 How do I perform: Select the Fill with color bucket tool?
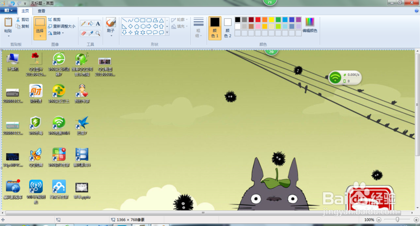(91, 23)
